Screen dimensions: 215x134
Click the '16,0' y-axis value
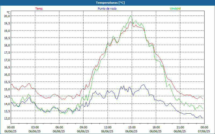[7, 75]
